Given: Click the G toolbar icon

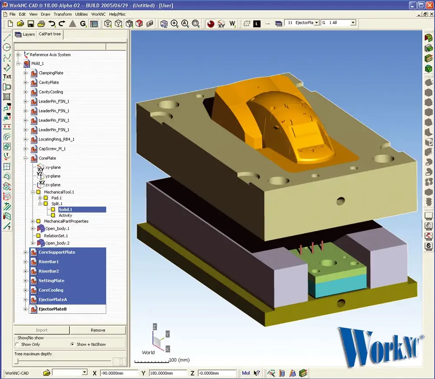Looking at the screenshot, I should (x=83, y=23).
